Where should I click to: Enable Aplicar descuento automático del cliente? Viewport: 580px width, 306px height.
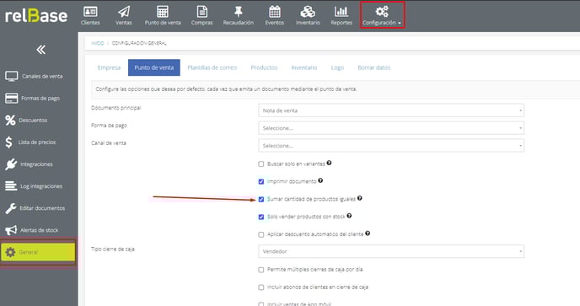(x=261, y=234)
